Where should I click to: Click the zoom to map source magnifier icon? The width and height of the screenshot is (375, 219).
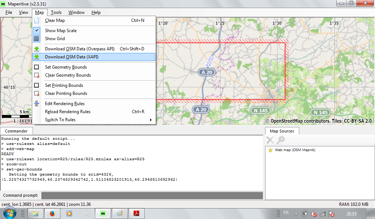pos(280,140)
